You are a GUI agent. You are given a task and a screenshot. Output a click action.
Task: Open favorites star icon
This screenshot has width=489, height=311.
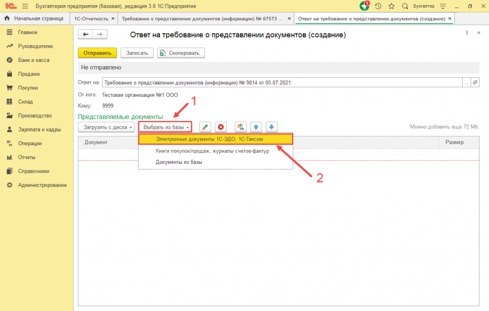[x=392, y=6]
